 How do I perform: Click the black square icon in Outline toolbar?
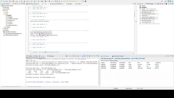[166, 4]
